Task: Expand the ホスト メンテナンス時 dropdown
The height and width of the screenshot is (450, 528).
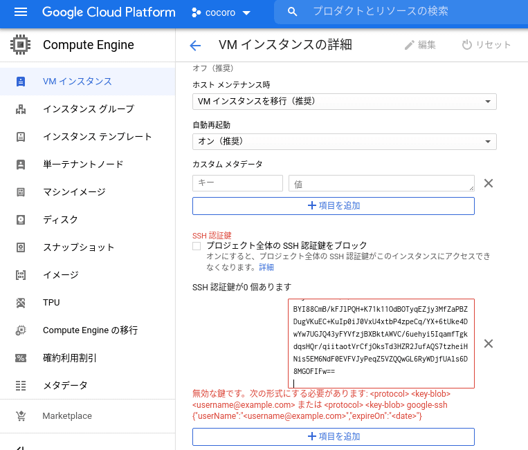Action: [344, 102]
